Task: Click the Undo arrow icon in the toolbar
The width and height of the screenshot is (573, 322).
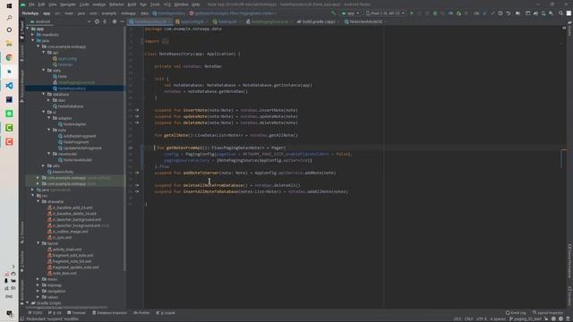Action: (x=509, y=13)
